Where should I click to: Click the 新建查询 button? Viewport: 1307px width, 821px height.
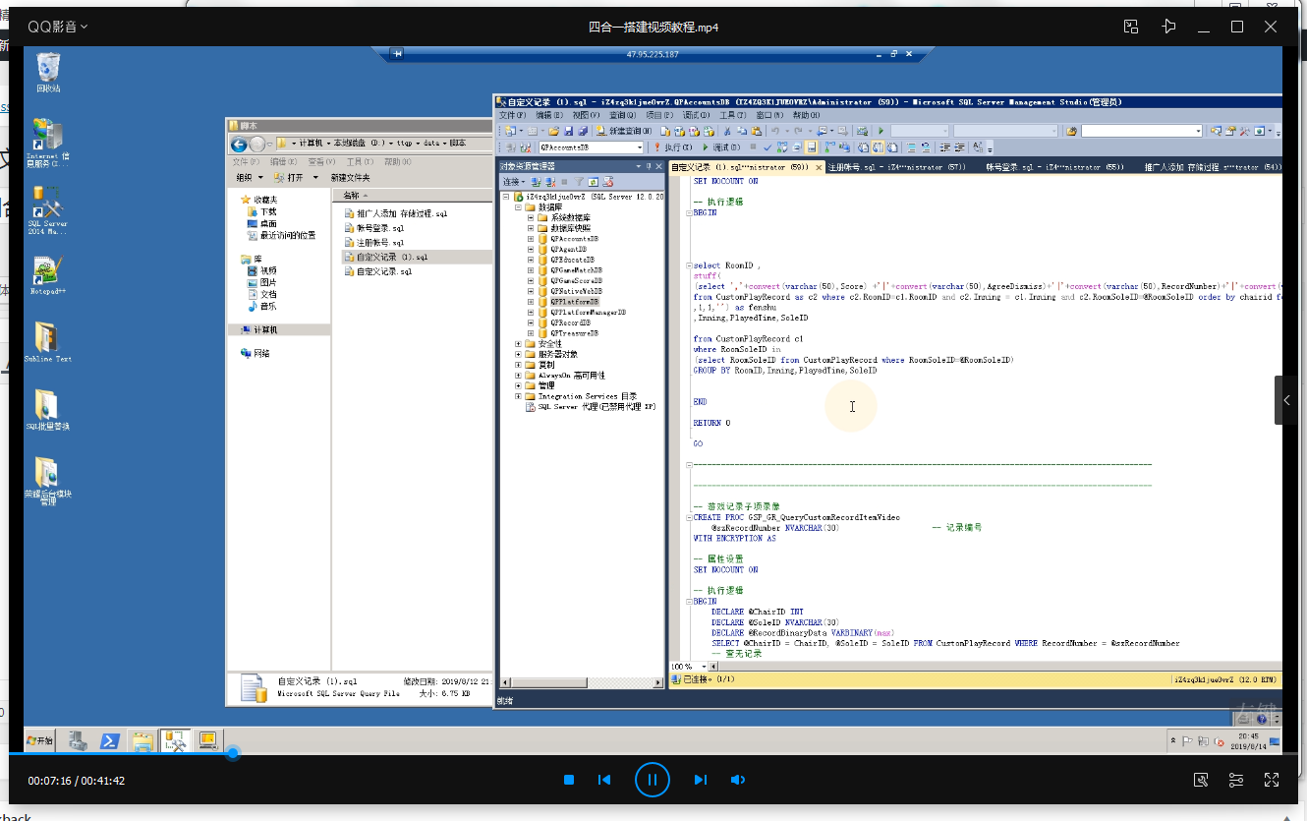(624, 131)
